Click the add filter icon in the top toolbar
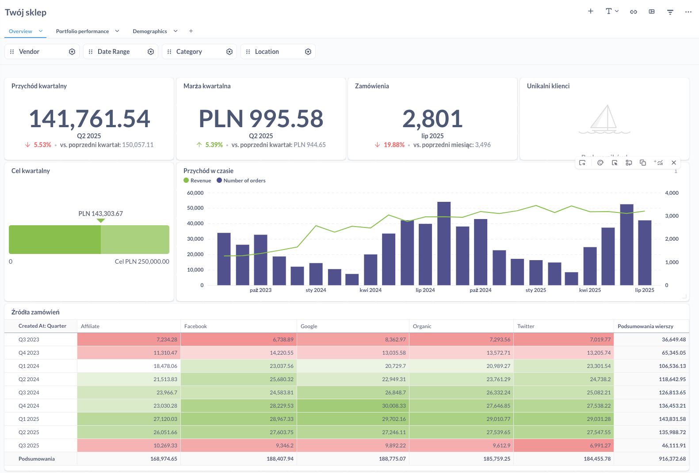This screenshot has height=473, width=699. coord(670,12)
